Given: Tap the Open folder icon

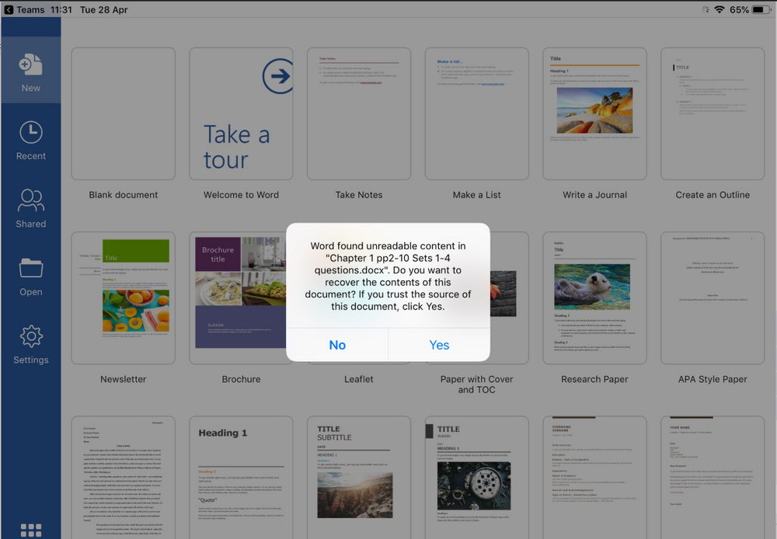Looking at the screenshot, I should click(x=31, y=268).
